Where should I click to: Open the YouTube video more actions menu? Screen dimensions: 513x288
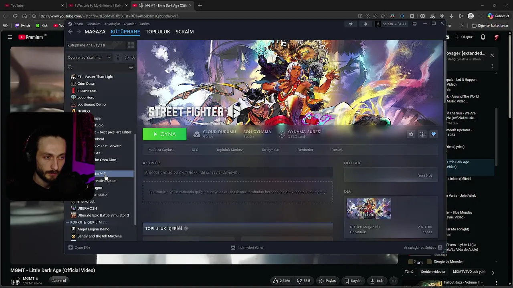[x=394, y=281]
